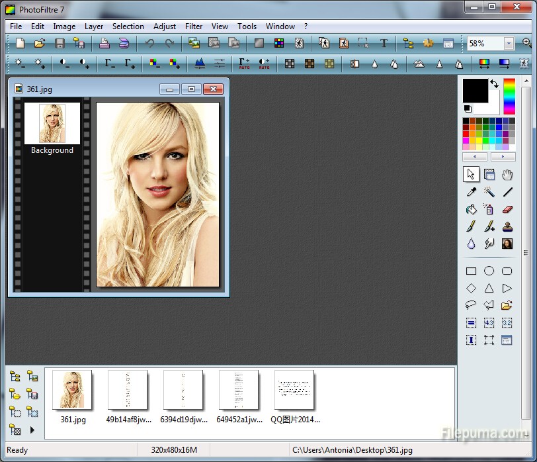This screenshot has height=462, width=537.
Task: Select the Hand move tool
Action: point(507,175)
